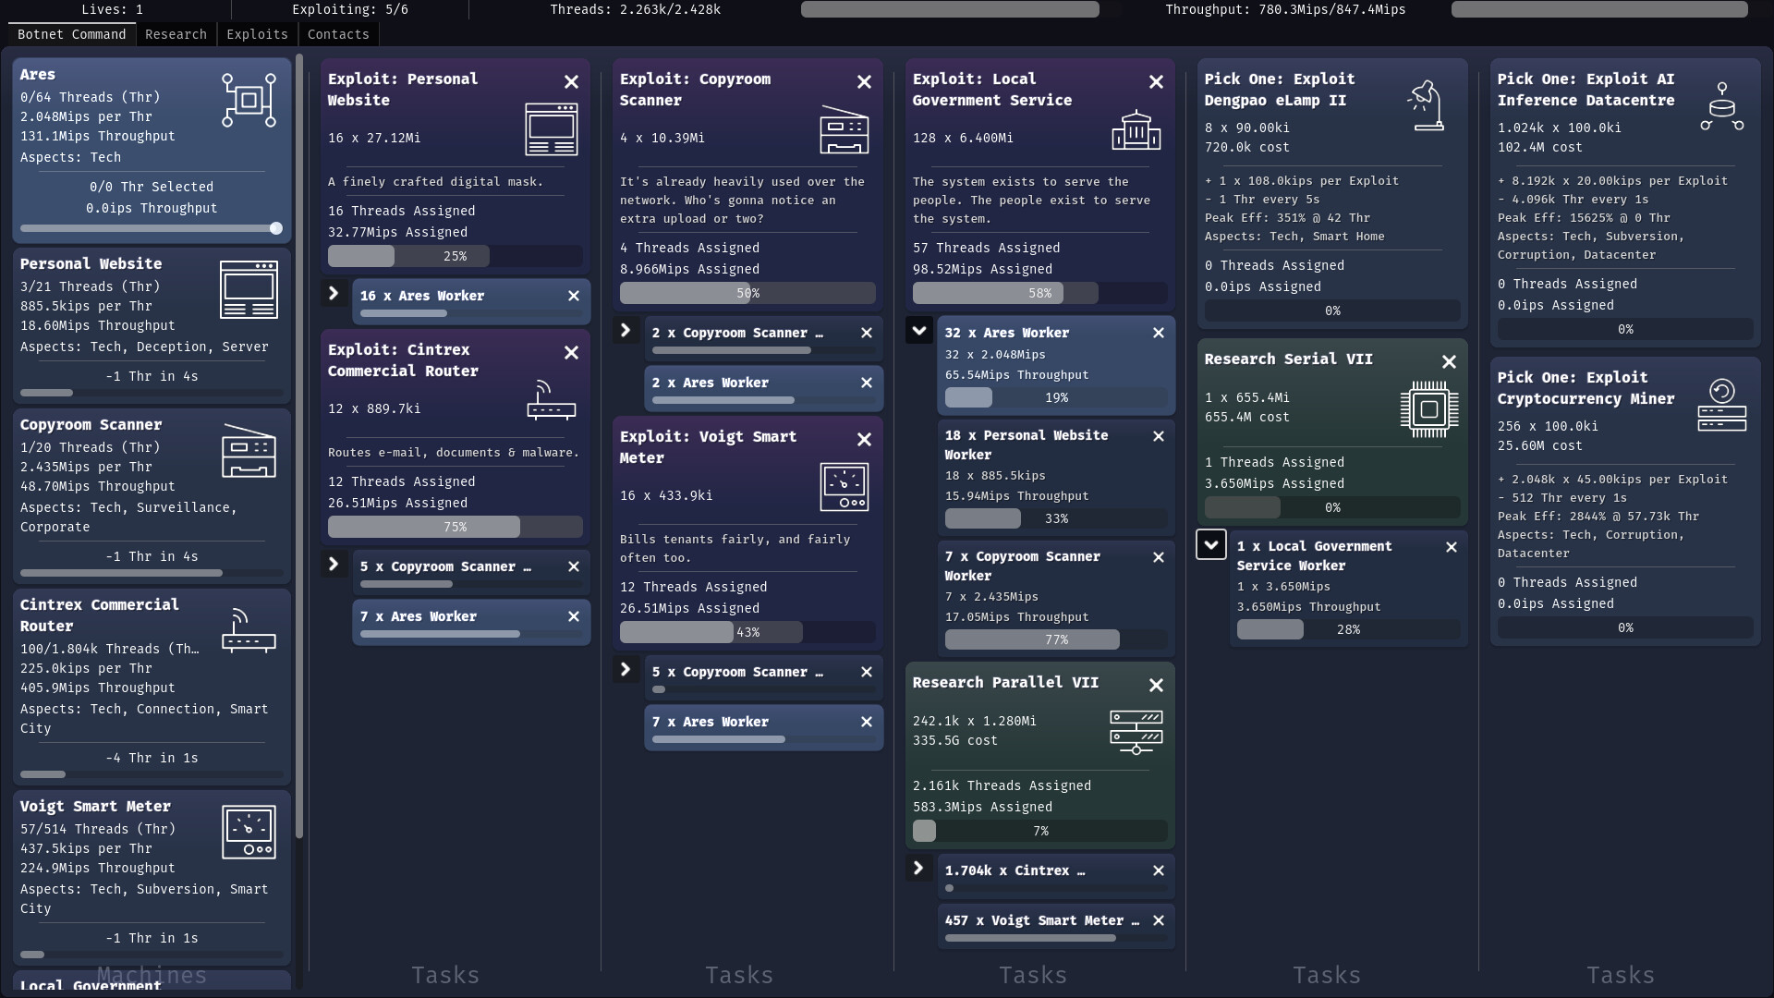Click the Ares machine network icon
Image resolution: width=1774 pixels, height=998 pixels.
(x=249, y=100)
